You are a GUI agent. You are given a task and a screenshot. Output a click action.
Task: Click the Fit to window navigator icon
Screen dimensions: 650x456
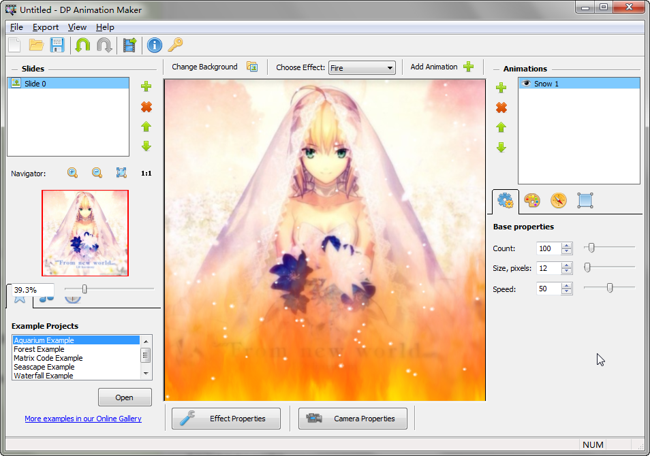point(121,173)
